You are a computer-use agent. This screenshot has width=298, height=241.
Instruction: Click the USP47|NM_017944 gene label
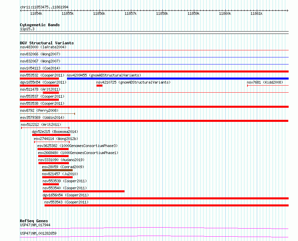(x=35, y=225)
